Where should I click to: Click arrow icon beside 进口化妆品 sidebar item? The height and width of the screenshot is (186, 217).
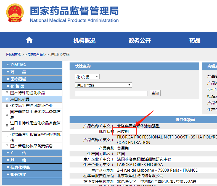[7, 99]
